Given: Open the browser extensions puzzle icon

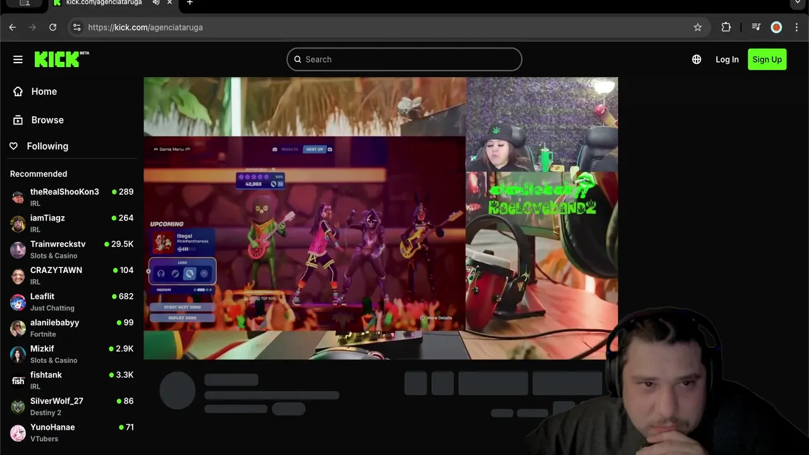Looking at the screenshot, I should click(726, 27).
